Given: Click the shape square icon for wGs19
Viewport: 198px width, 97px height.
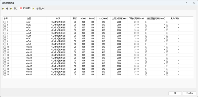Looking at the screenshot, I should tap(75, 71).
